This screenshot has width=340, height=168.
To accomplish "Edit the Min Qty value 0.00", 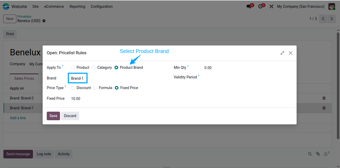I will [x=208, y=68].
